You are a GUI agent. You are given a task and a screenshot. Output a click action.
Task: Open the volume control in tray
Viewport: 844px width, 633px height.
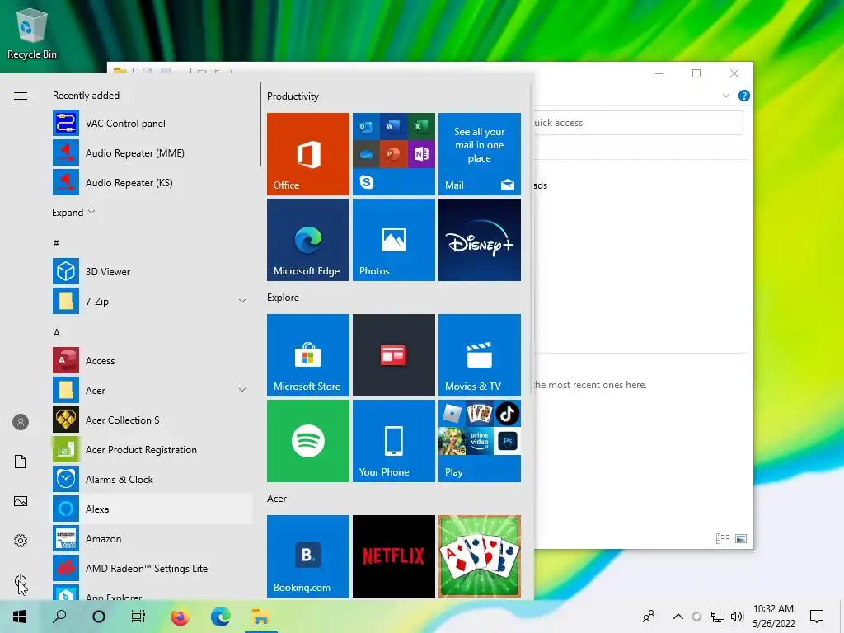click(737, 617)
